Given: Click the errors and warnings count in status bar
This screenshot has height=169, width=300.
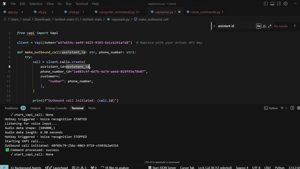Looking at the screenshot, I should pyautogui.click(x=79, y=168).
